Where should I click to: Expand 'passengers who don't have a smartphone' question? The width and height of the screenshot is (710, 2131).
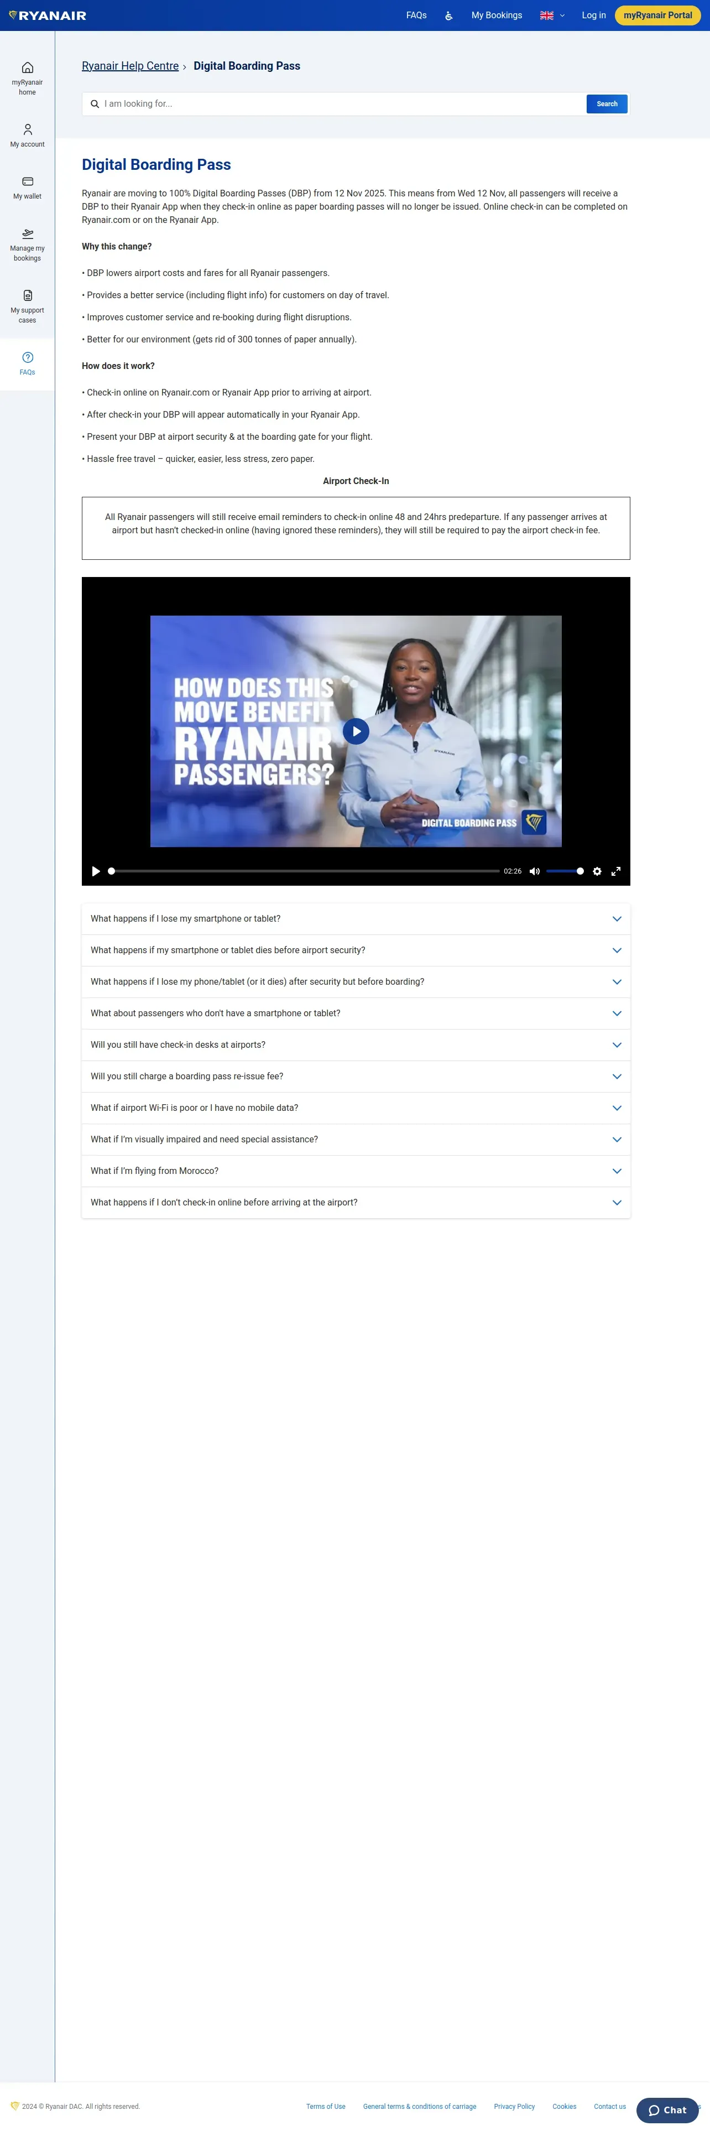(x=356, y=1013)
